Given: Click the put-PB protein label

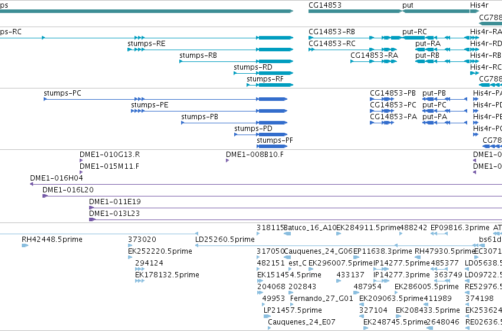Looking at the screenshot, I should [434, 93].
